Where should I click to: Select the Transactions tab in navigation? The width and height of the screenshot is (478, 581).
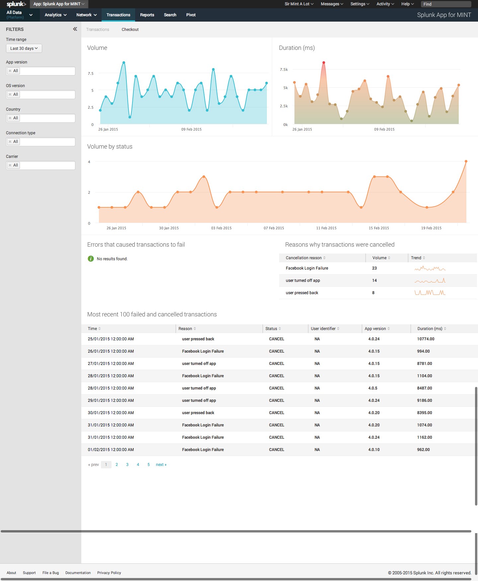[118, 15]
